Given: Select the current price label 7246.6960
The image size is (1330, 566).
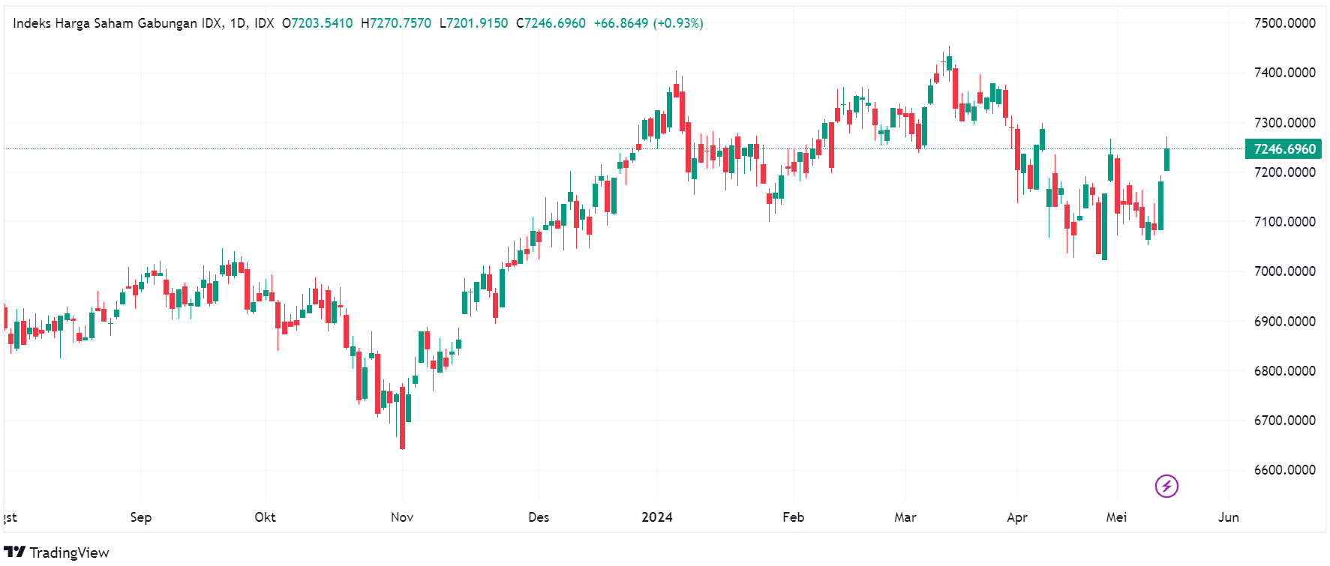Looking at the screenshot, I should click(x=1284, y=148).
